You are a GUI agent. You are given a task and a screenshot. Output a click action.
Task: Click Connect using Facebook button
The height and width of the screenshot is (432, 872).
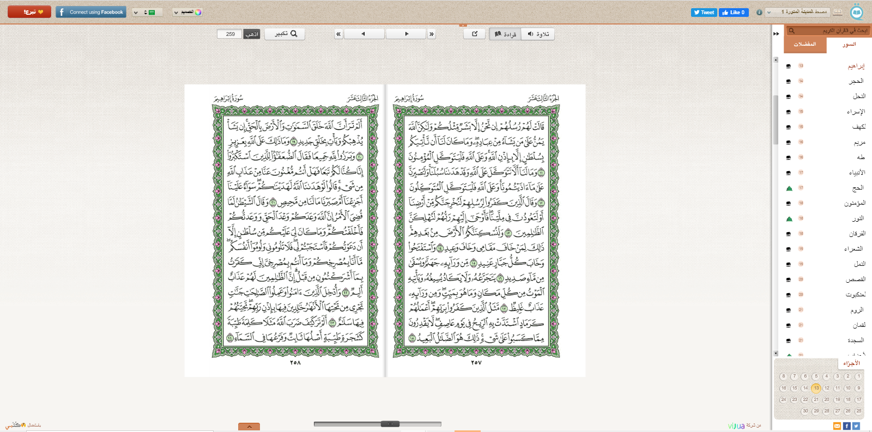[x=91, y=12]
